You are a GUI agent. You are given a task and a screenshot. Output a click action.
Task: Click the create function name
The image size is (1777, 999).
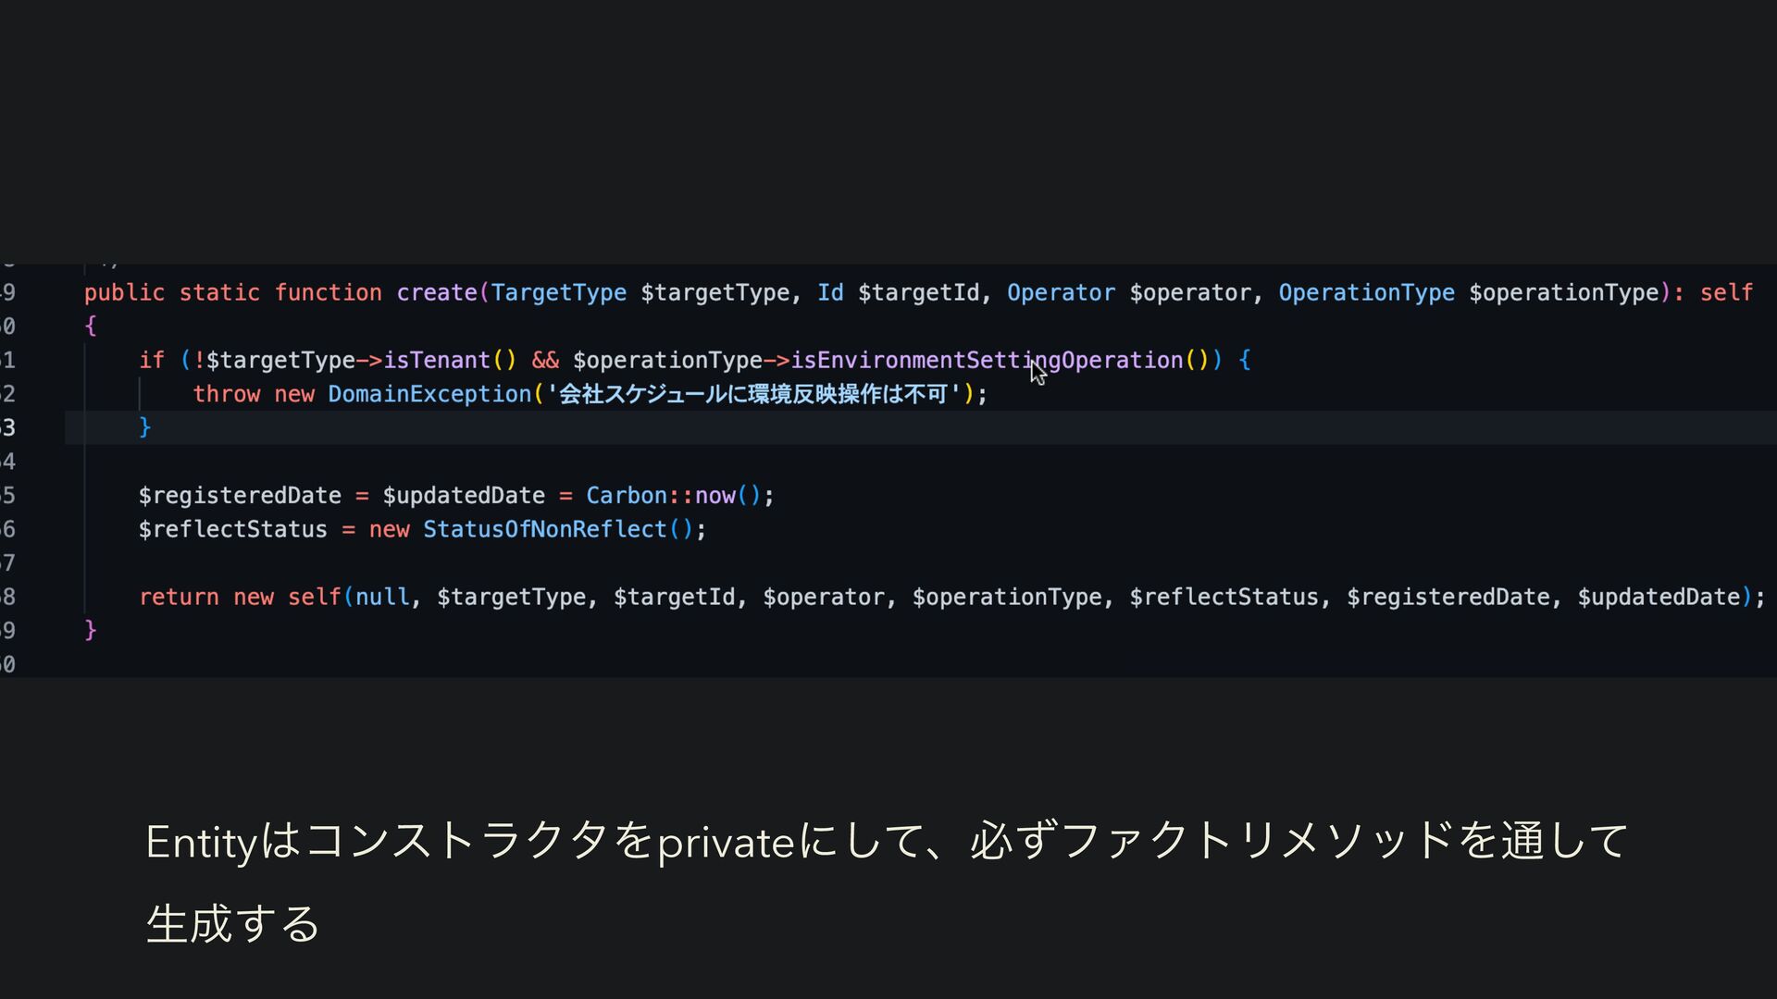click(437, 292)
